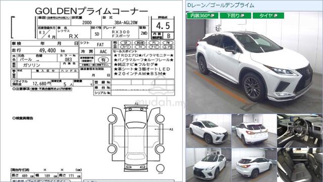Click the 検査員報告 inspector report heading
The height and width of the screenshot is (182, 323).
[x=23, y=118]
